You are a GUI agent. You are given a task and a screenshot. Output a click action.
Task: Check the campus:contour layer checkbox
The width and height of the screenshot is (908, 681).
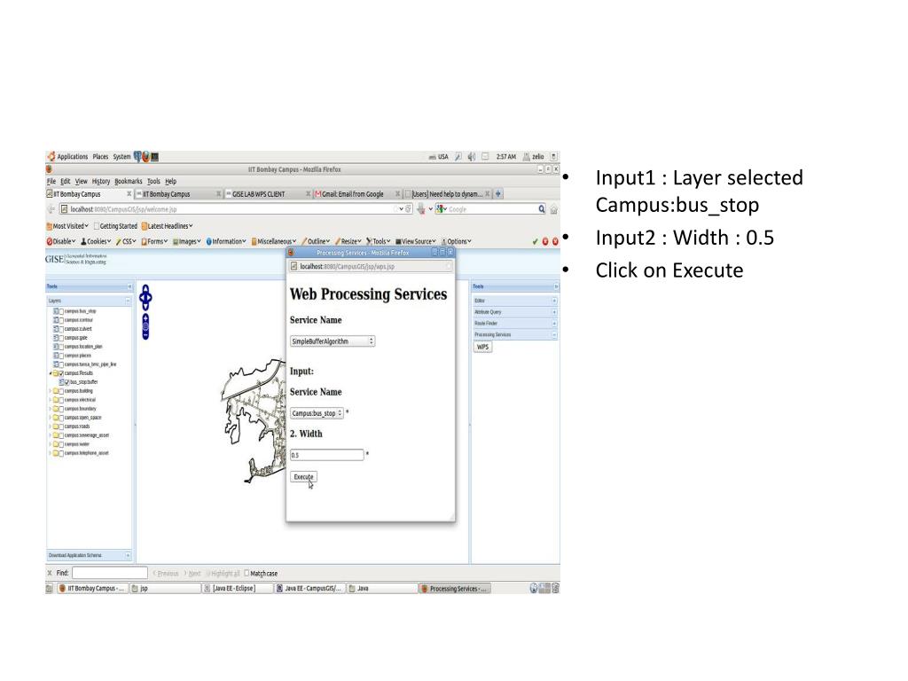click(x=61, y=319)
